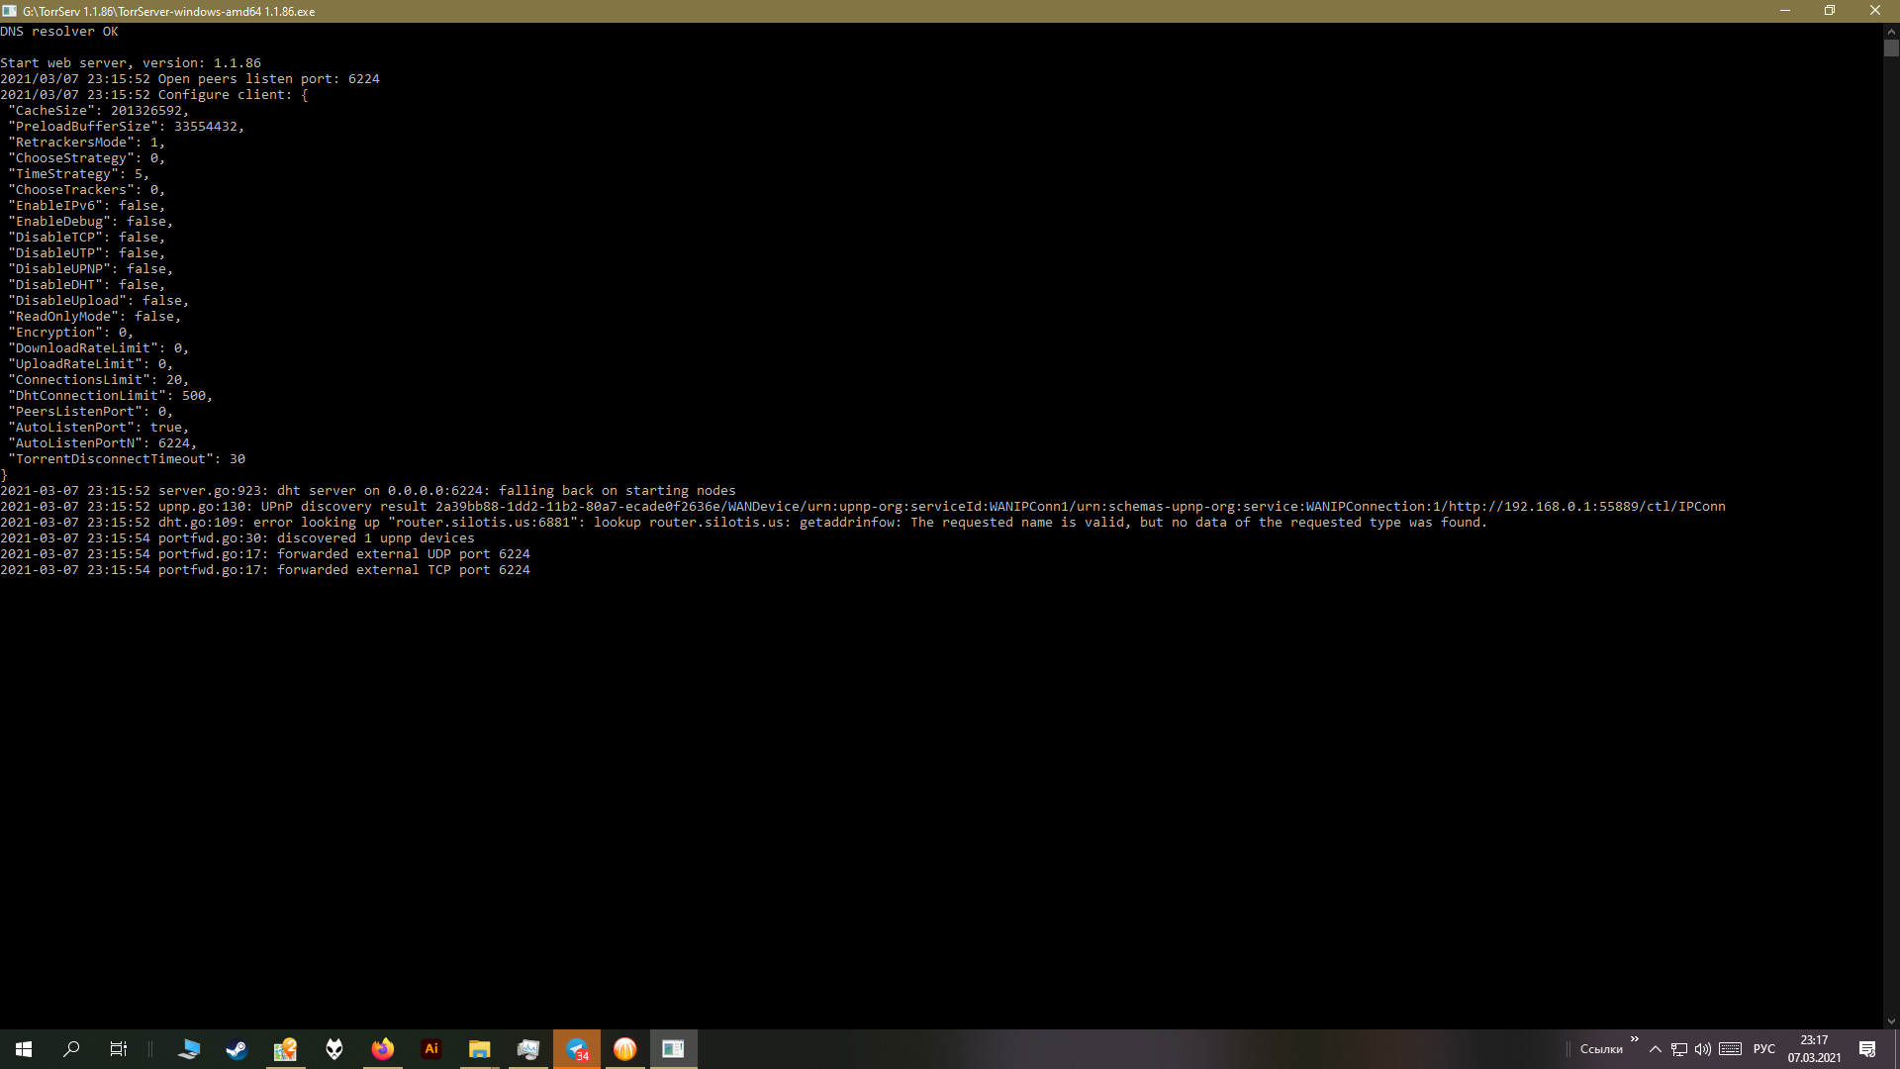Open the touch keyboard tray icon
Viewport: 1900px width, 1069px height.
point(1731,1049)
